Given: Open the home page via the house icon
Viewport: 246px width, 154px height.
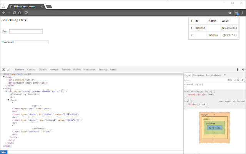Looking at the screenshot, I should coord(20,13).
